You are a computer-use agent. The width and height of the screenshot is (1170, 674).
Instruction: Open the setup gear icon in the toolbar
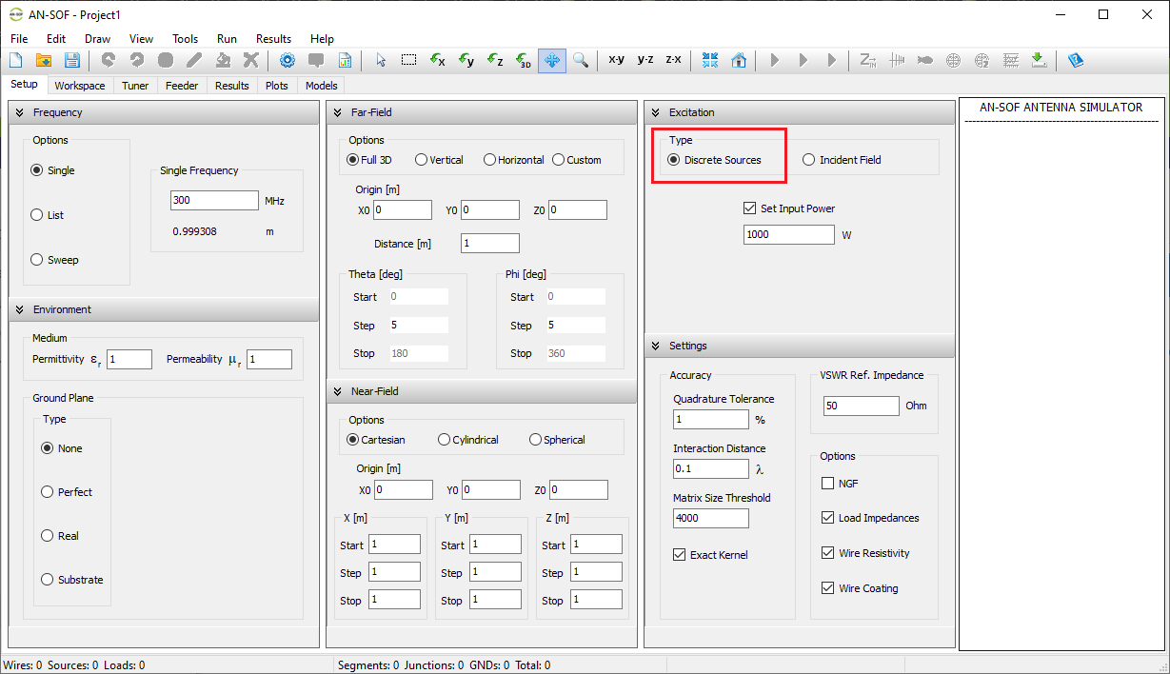[x=288, y=60]
